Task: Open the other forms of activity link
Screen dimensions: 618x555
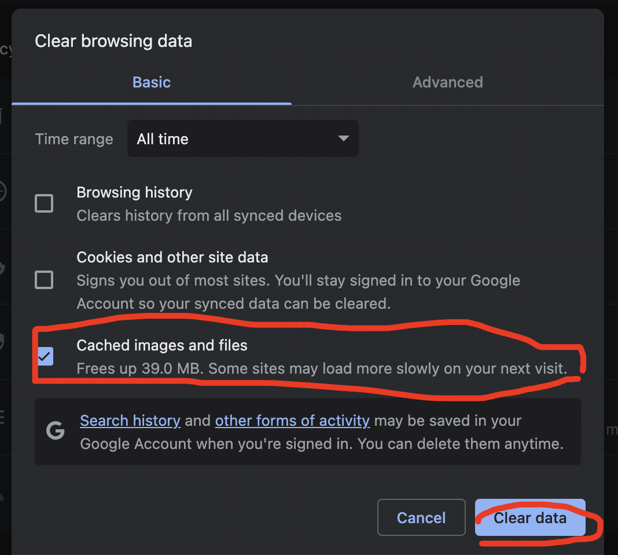Action: 292,421
